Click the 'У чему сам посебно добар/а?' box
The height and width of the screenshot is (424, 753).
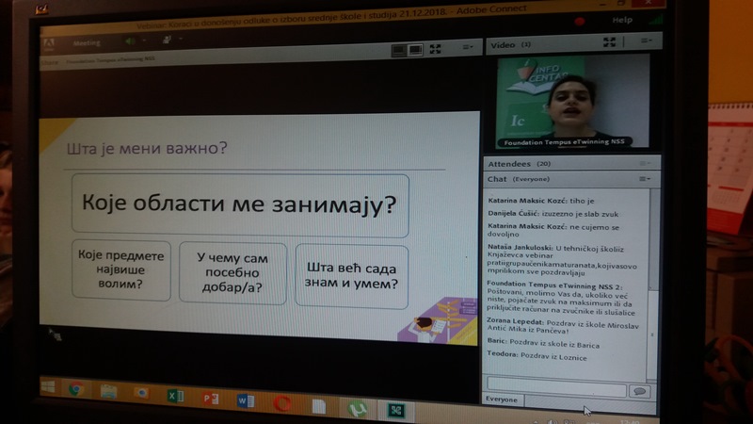tap(232, 273)
